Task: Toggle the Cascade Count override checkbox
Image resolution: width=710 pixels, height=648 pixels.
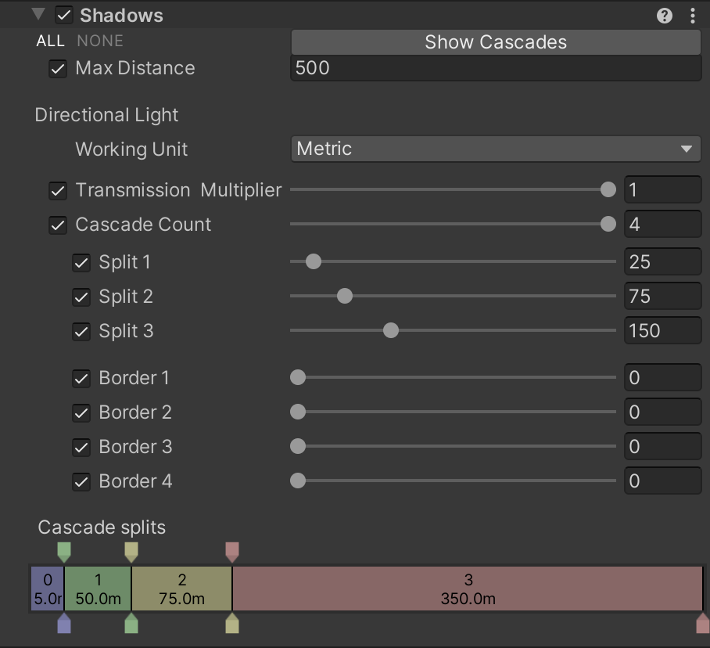Action: tap(58, 225)
